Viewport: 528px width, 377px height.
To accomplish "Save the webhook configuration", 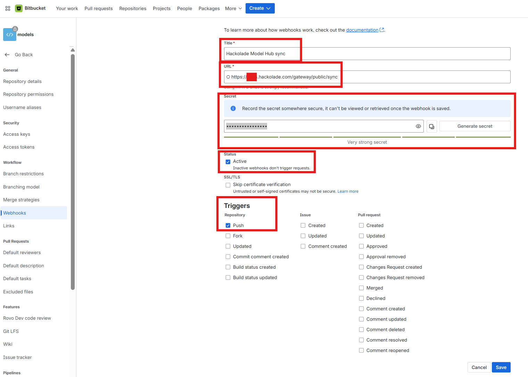I will tap(501, 367).
